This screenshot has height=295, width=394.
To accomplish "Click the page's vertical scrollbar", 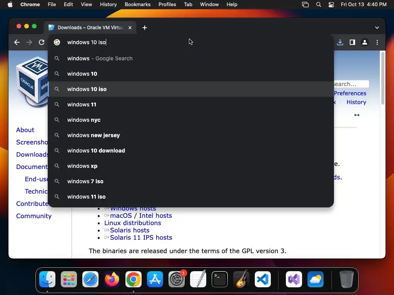I will (382, 78).
